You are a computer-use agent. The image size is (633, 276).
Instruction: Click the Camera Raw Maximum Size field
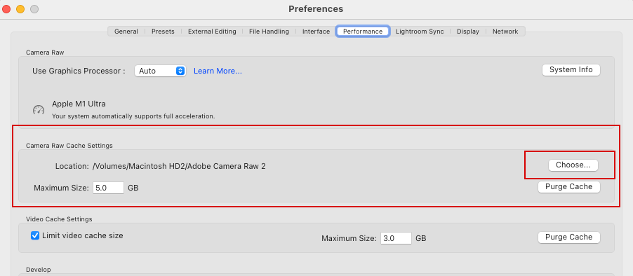(108, 188)
